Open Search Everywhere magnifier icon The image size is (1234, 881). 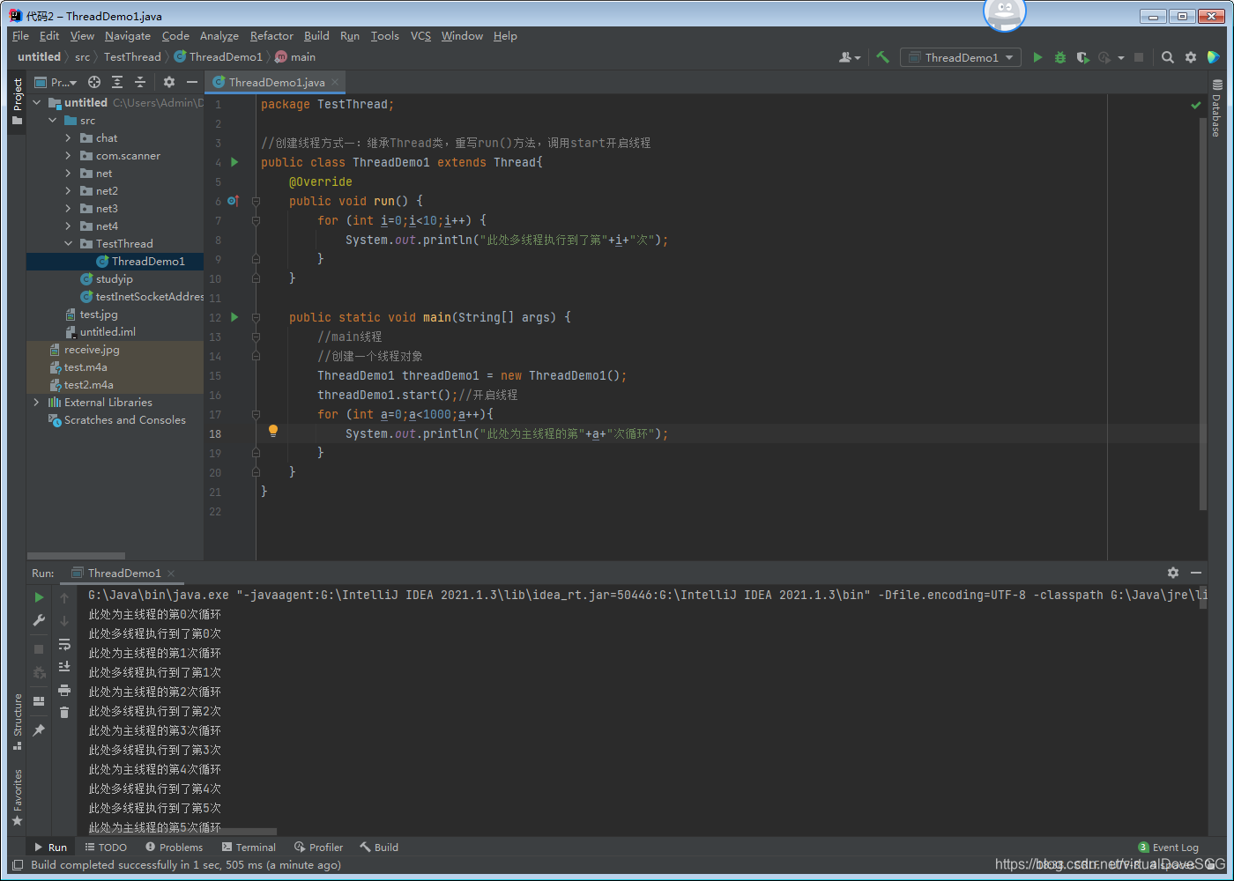[1168, 57]
